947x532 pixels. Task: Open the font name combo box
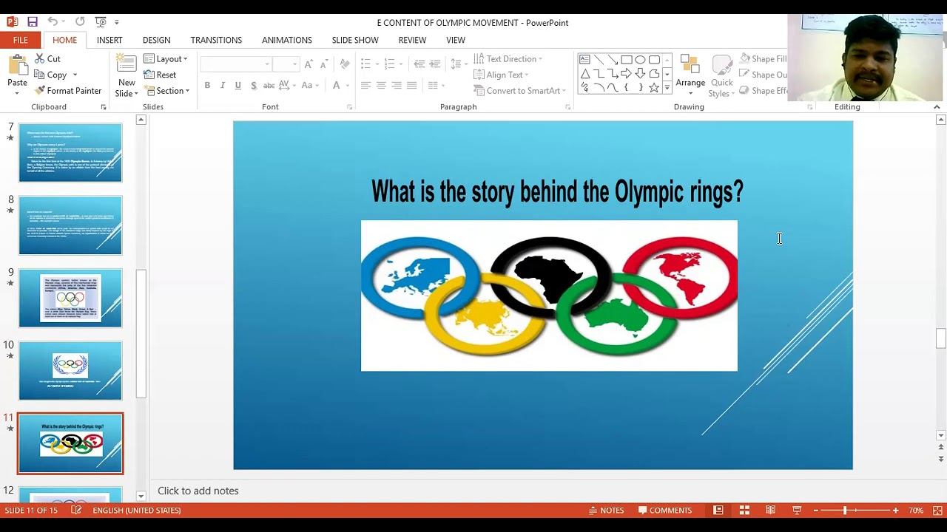pyautogui.click(x=236, y=65)
